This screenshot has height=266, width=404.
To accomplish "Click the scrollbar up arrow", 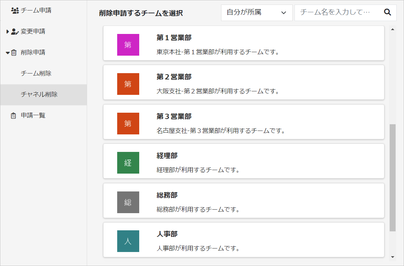I will (x=393, y=29).
